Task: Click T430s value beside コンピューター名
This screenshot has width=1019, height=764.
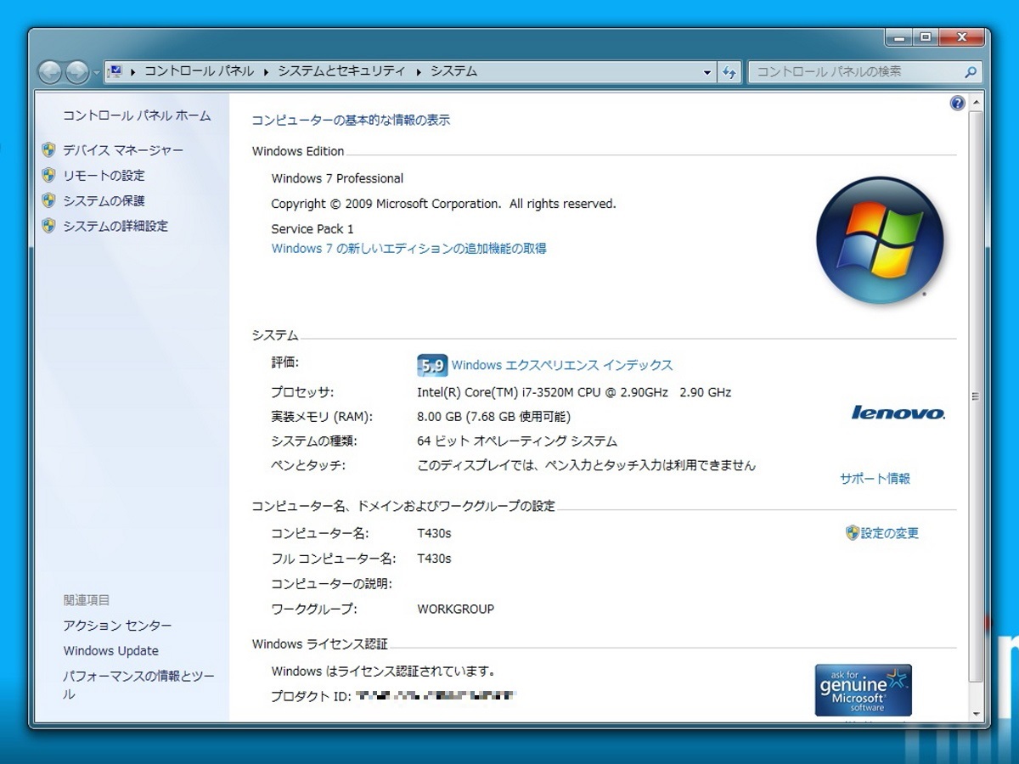Action: pyautogui.click(x=434, y=533)
